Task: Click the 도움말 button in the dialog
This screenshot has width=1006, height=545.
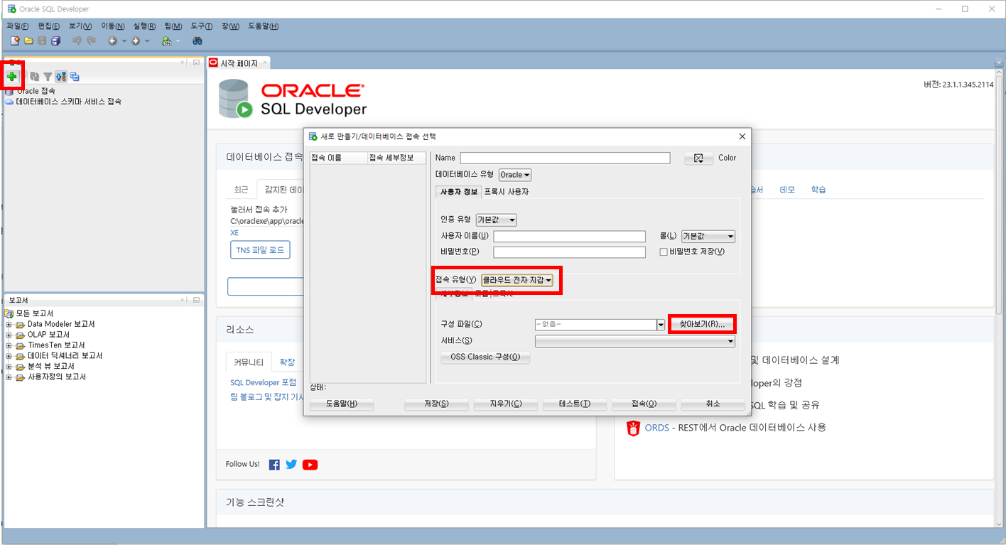Action: click(x=341, y=404)
